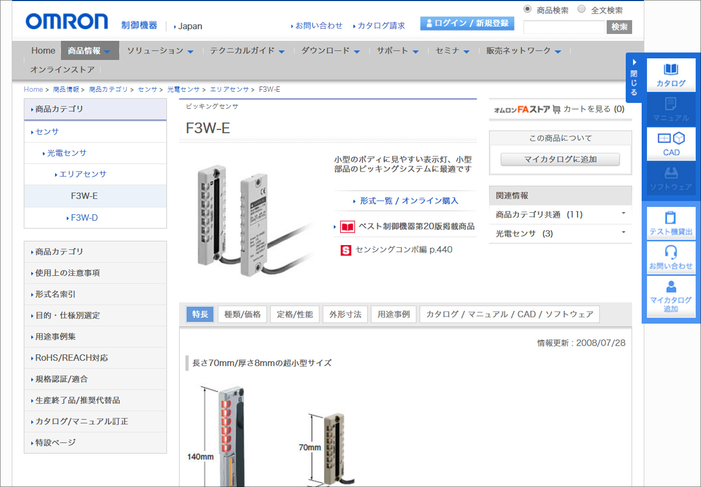Switch to the 用途事例 tab
701x487 pixels.
click(394, 314)
